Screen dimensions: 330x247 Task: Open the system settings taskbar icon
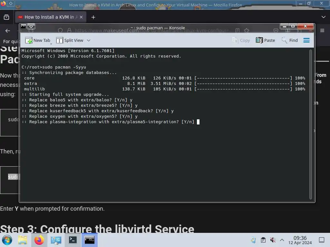(56, 240)
